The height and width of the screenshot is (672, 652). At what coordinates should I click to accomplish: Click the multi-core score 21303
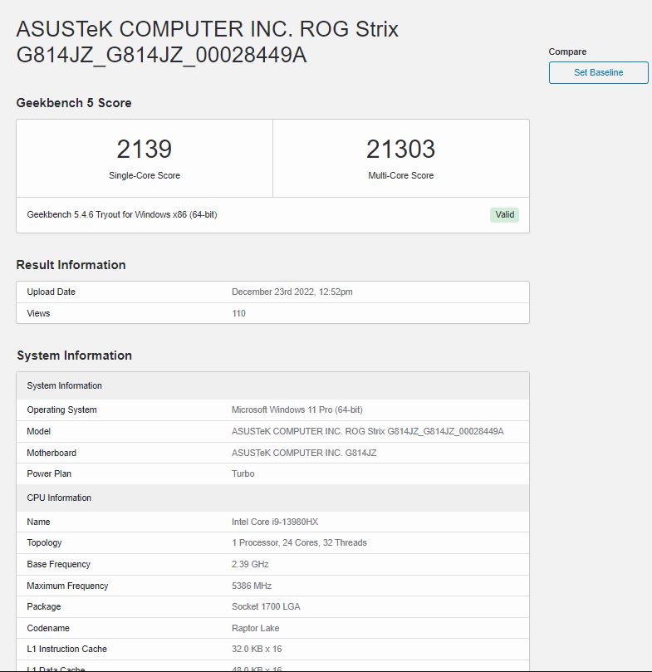[401, 149]
